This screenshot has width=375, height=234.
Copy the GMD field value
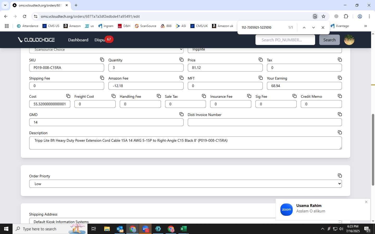point(182,114)
